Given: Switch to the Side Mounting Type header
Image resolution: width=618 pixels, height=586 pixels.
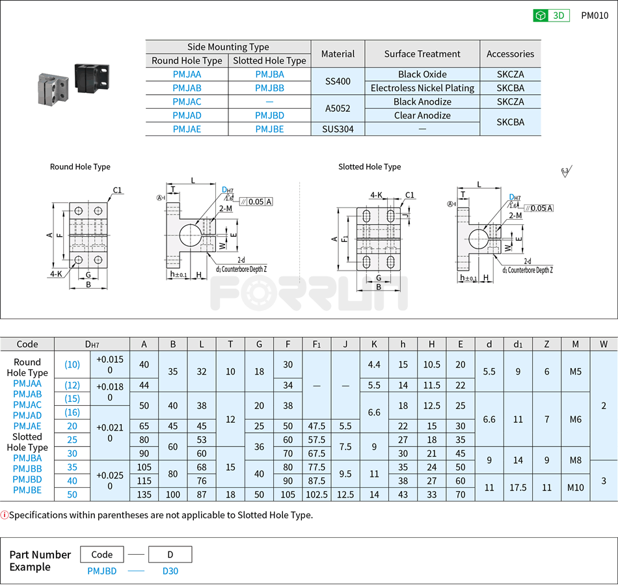Looking at the screenshot, I should (228, 46).
